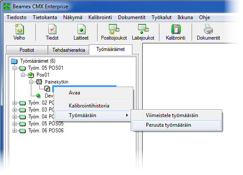Select the Työm. 05 POS01 row text
Image resolution: width=243 pixels, height=175 pixels.
click(46, 68)
